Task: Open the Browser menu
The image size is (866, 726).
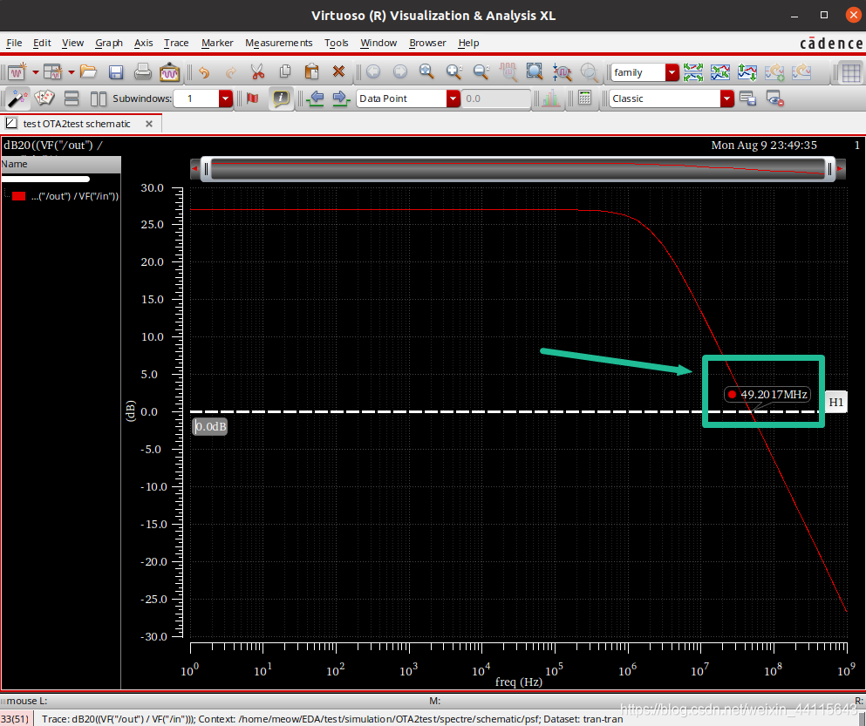Action: [x=427, y=43]
